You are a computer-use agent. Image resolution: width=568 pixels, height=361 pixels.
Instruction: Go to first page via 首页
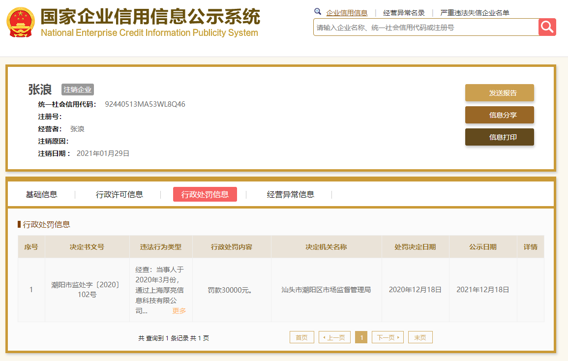click(x=302, y=337)
